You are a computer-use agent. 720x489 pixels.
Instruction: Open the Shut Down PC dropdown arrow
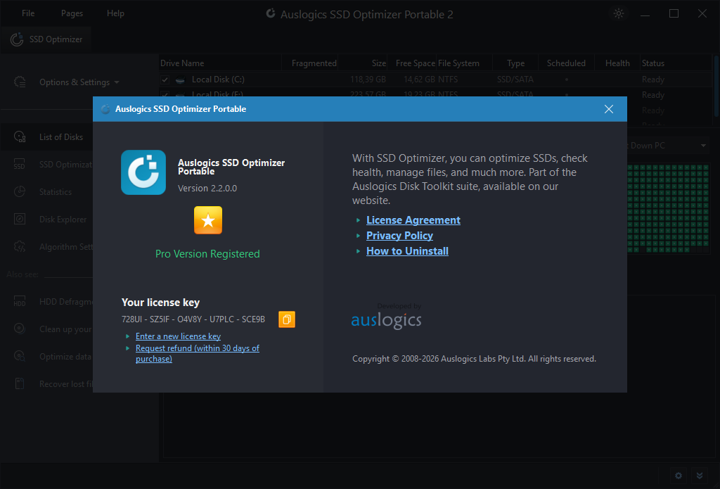tap(703, 146)
